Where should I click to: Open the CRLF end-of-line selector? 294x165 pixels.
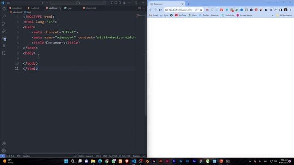click(105, 156)
